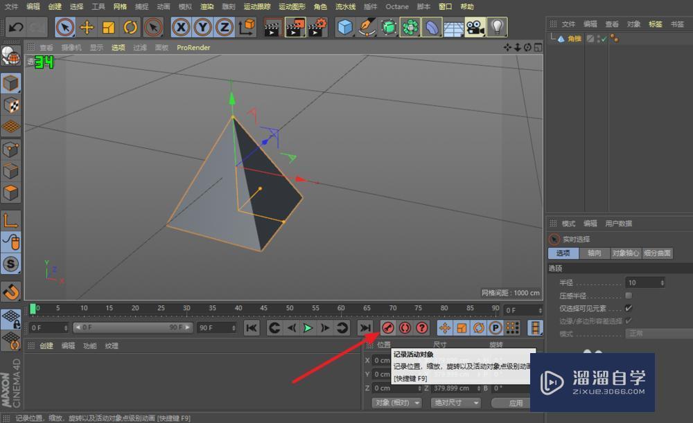The height and width of the screenshot is (423, 693).
Task: Click the Floor environment grid icon
Action: click(453, 28)
